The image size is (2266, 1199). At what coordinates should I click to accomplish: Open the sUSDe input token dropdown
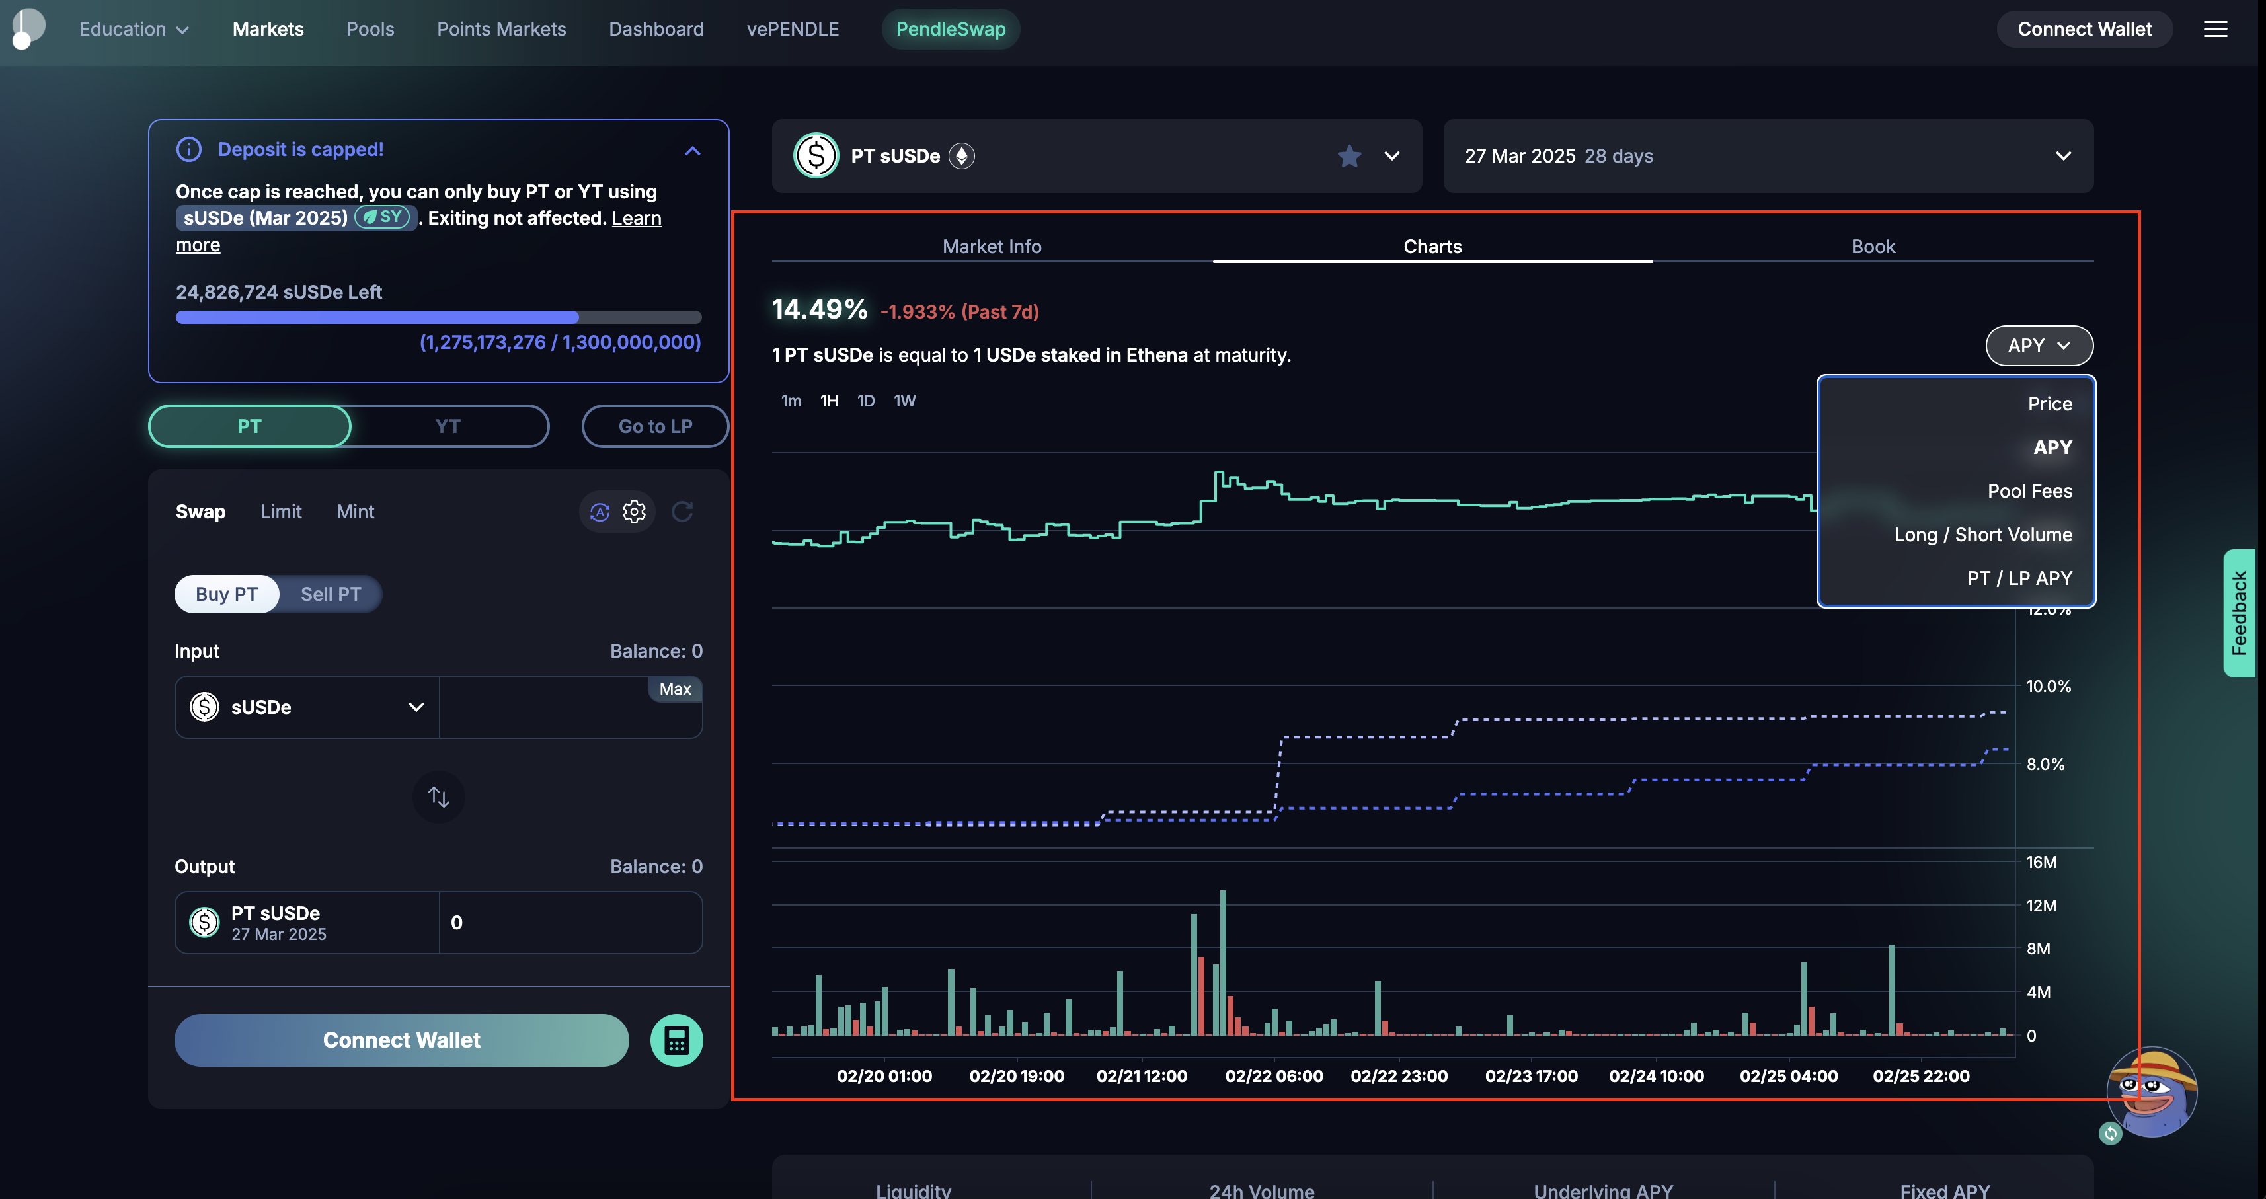[x=306, y=707]
